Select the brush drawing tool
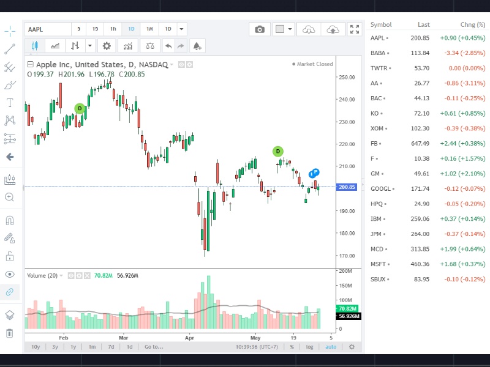Screen dimensions: 490x367 [10, 85]
